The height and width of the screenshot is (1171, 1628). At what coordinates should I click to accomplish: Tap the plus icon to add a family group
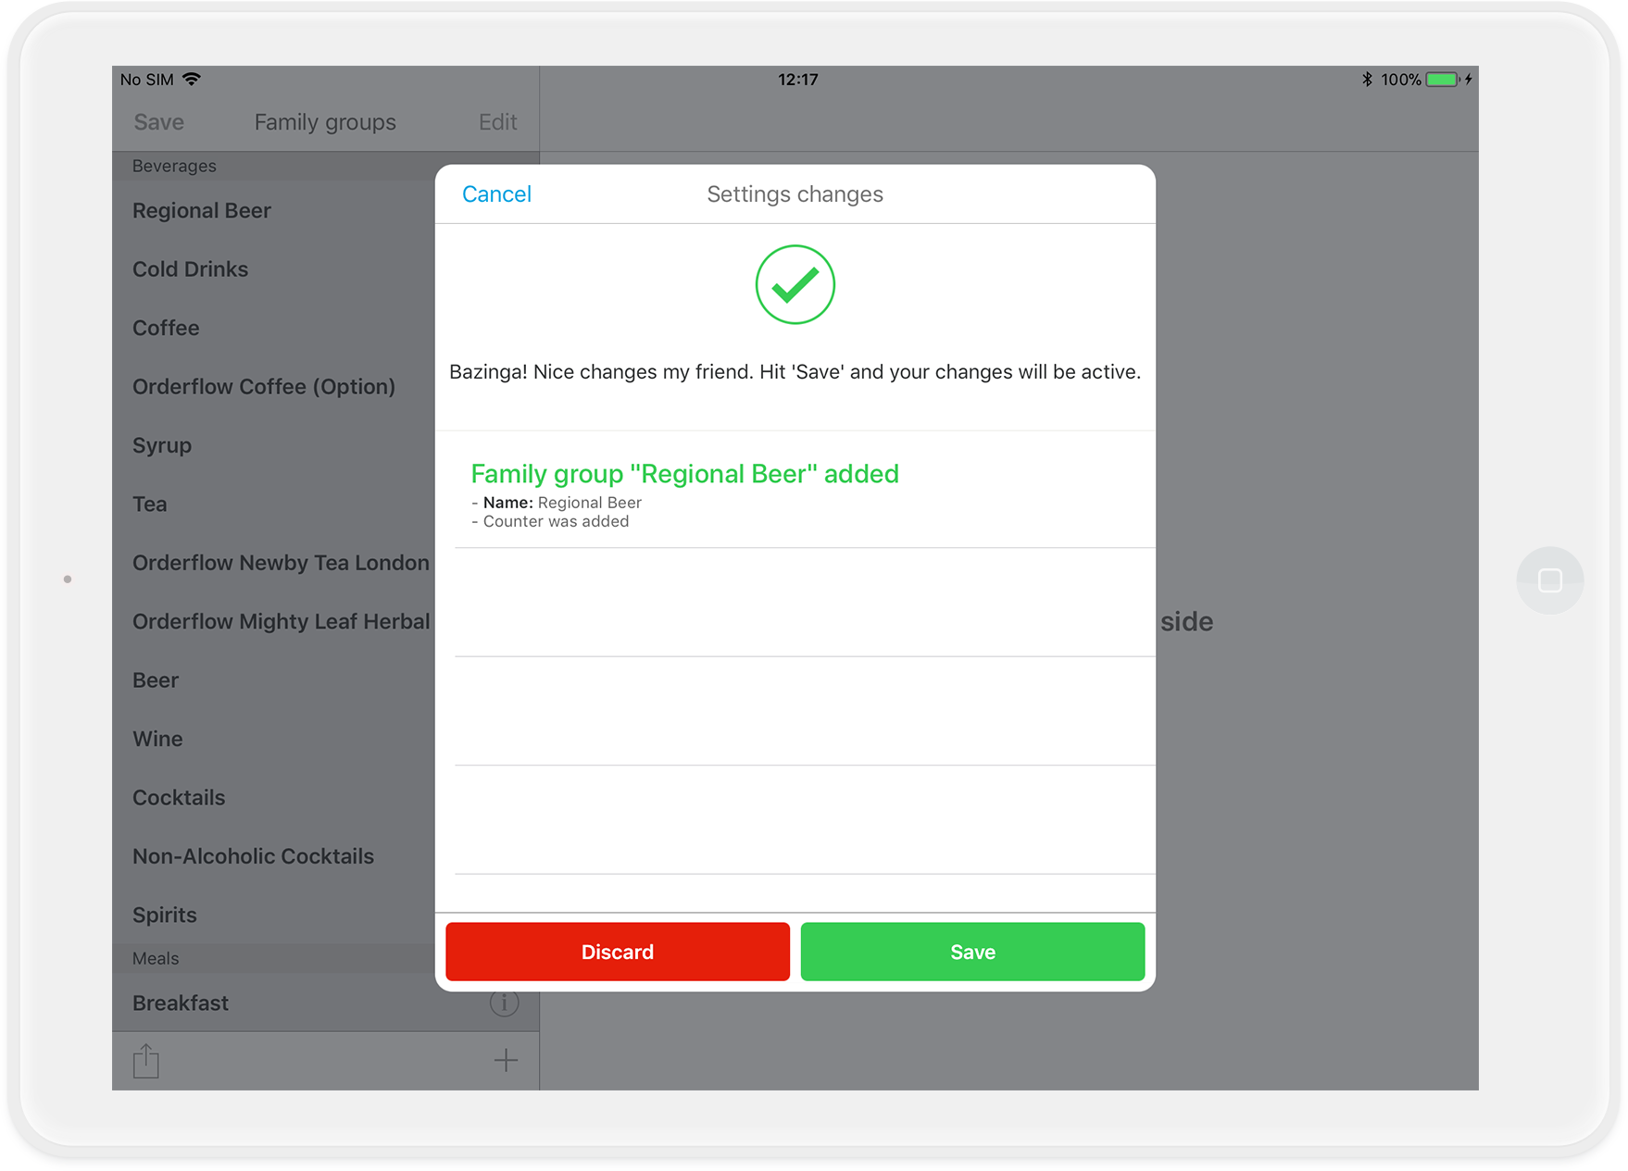pyautogui.click(x=506, y=1060)
